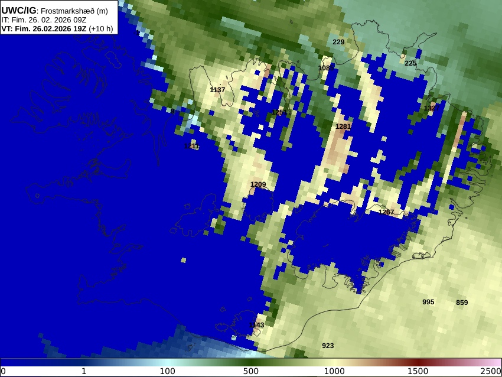Viewport: 502px width, 377px height.
Task: Click the map value 1137
Action: pyautogui.click(x=217, y=90)
